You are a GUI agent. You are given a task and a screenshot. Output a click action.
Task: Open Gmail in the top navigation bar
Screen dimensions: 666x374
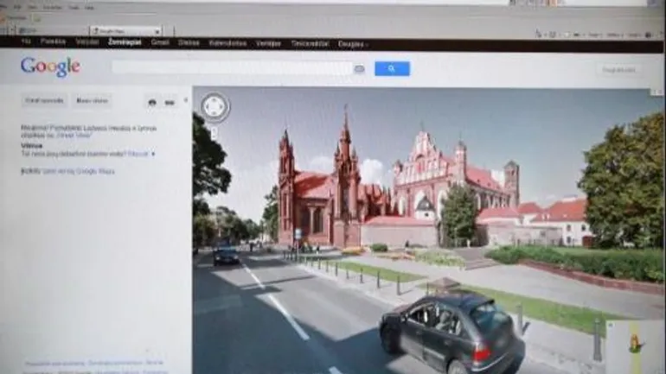(160, 42)
